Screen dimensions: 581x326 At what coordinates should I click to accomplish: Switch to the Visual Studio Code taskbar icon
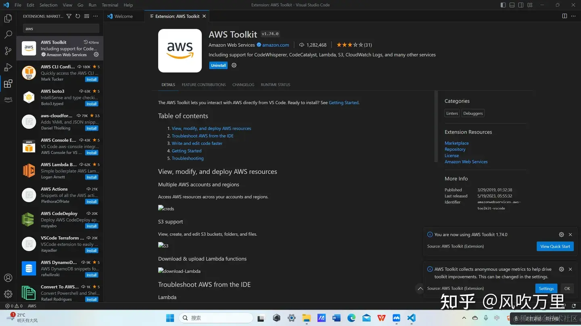point(411,318)
